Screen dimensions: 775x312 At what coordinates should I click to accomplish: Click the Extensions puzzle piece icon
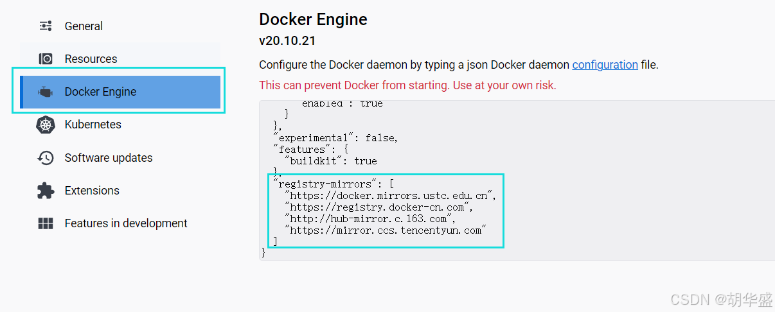(46, 191)
